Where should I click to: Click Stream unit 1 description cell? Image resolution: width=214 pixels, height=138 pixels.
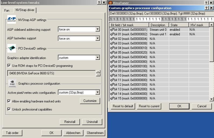tap(159, 34)
